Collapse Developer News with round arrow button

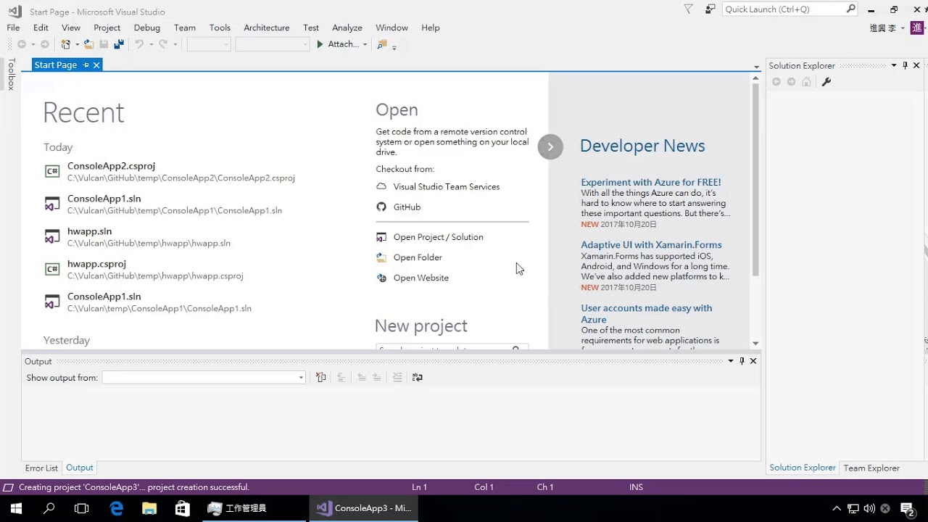pyautogui.click(x=550, y=146)
